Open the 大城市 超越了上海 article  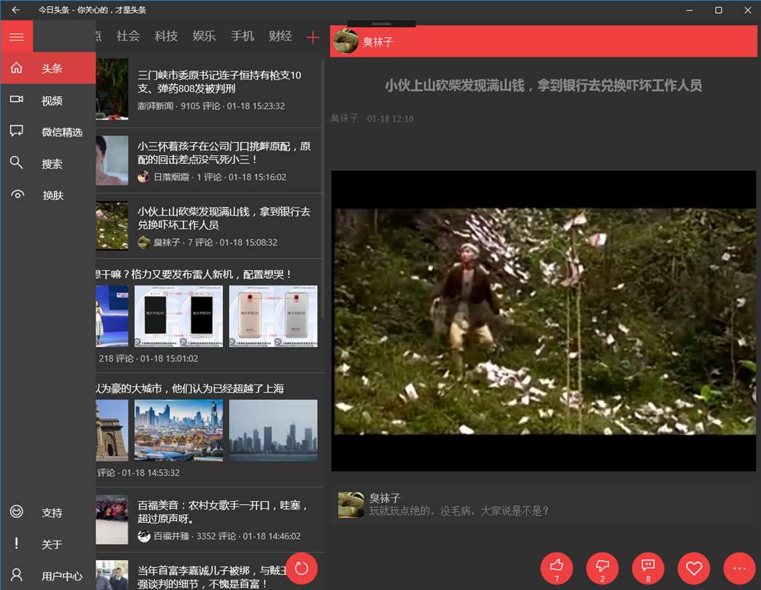pyautogui.click(x=209, y=430)
